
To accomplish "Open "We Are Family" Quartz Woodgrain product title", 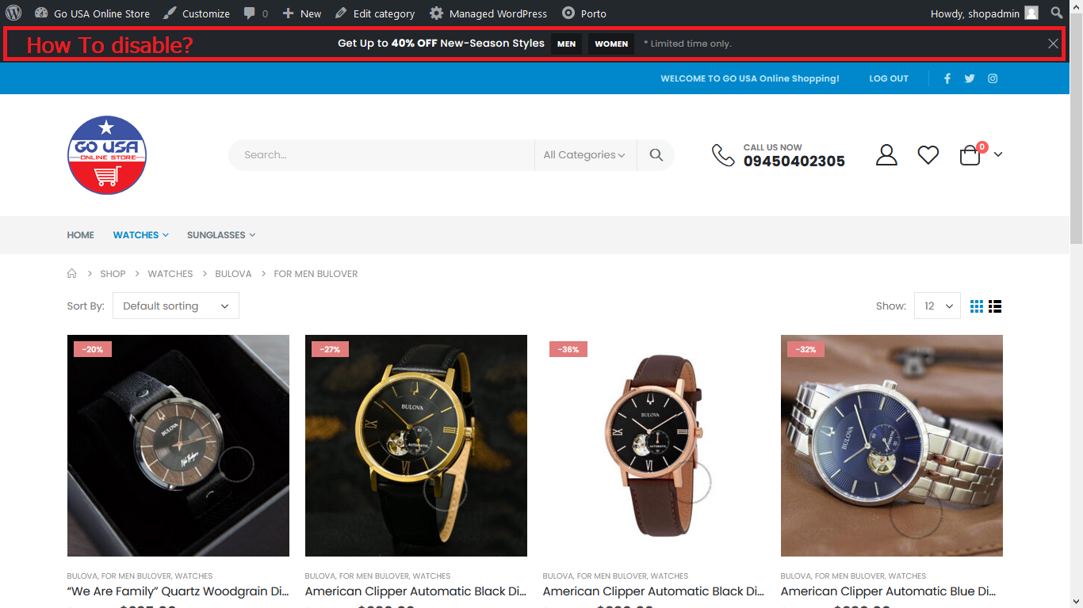I will click(178, 591).
